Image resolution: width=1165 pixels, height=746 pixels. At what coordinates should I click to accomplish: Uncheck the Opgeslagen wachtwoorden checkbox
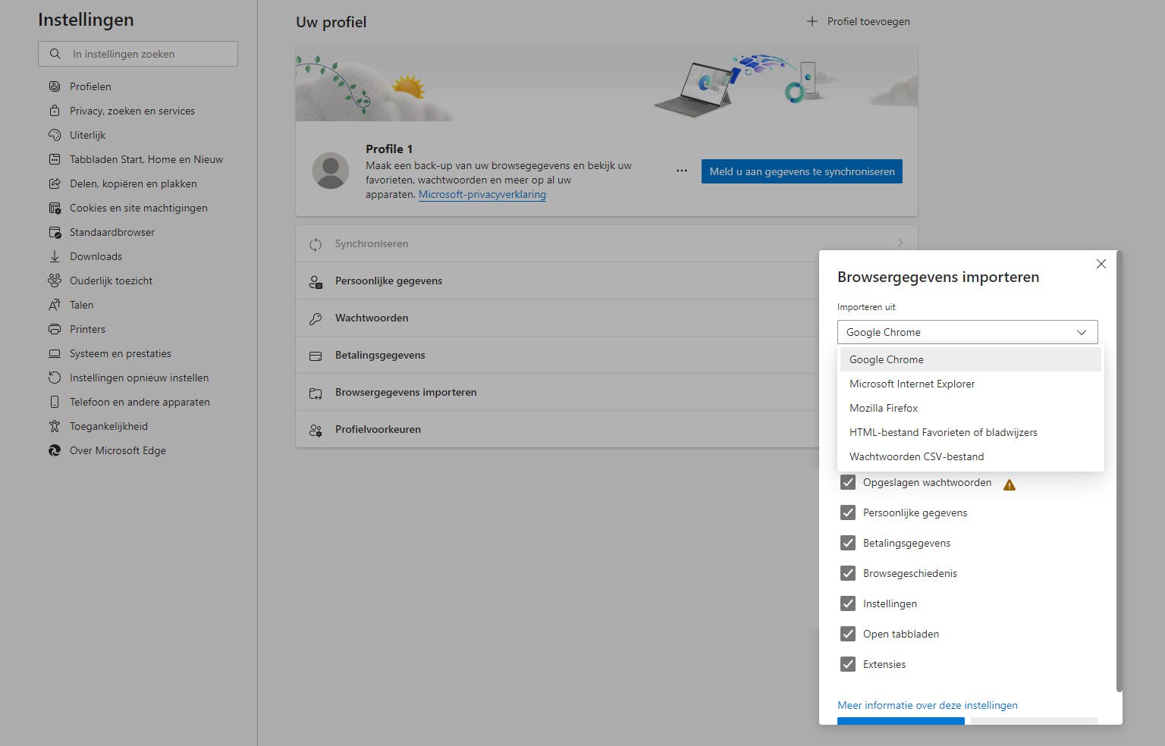point(848,482)
